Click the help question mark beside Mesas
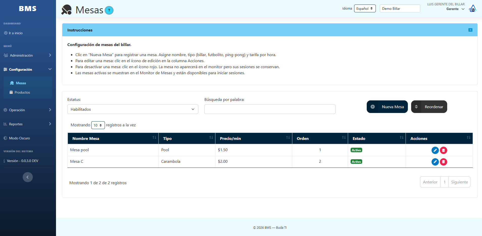This screenshot has height=236, width=482. tap(109, 10)
